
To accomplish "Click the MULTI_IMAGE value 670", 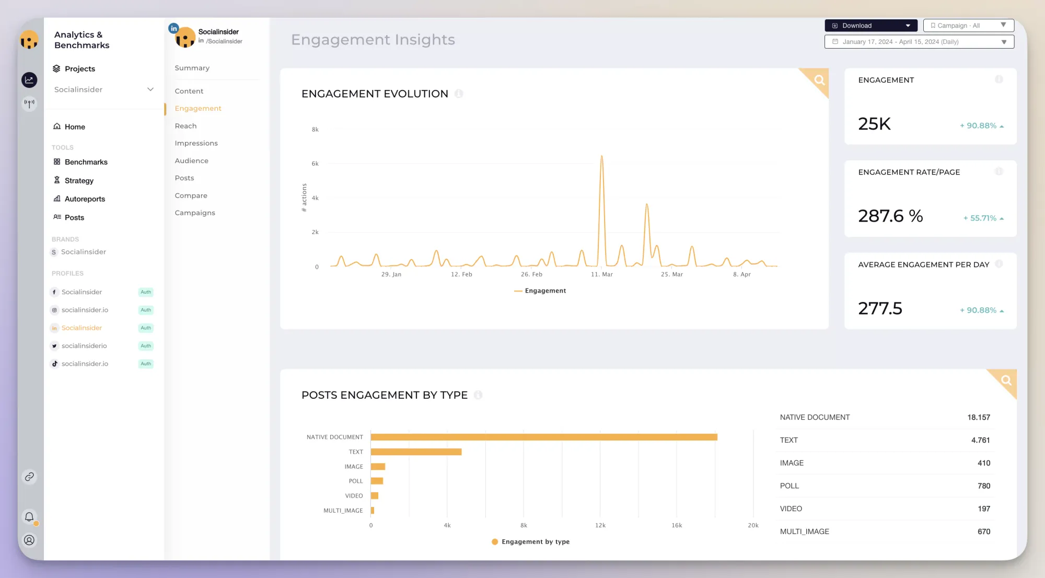I will [984, 531].
